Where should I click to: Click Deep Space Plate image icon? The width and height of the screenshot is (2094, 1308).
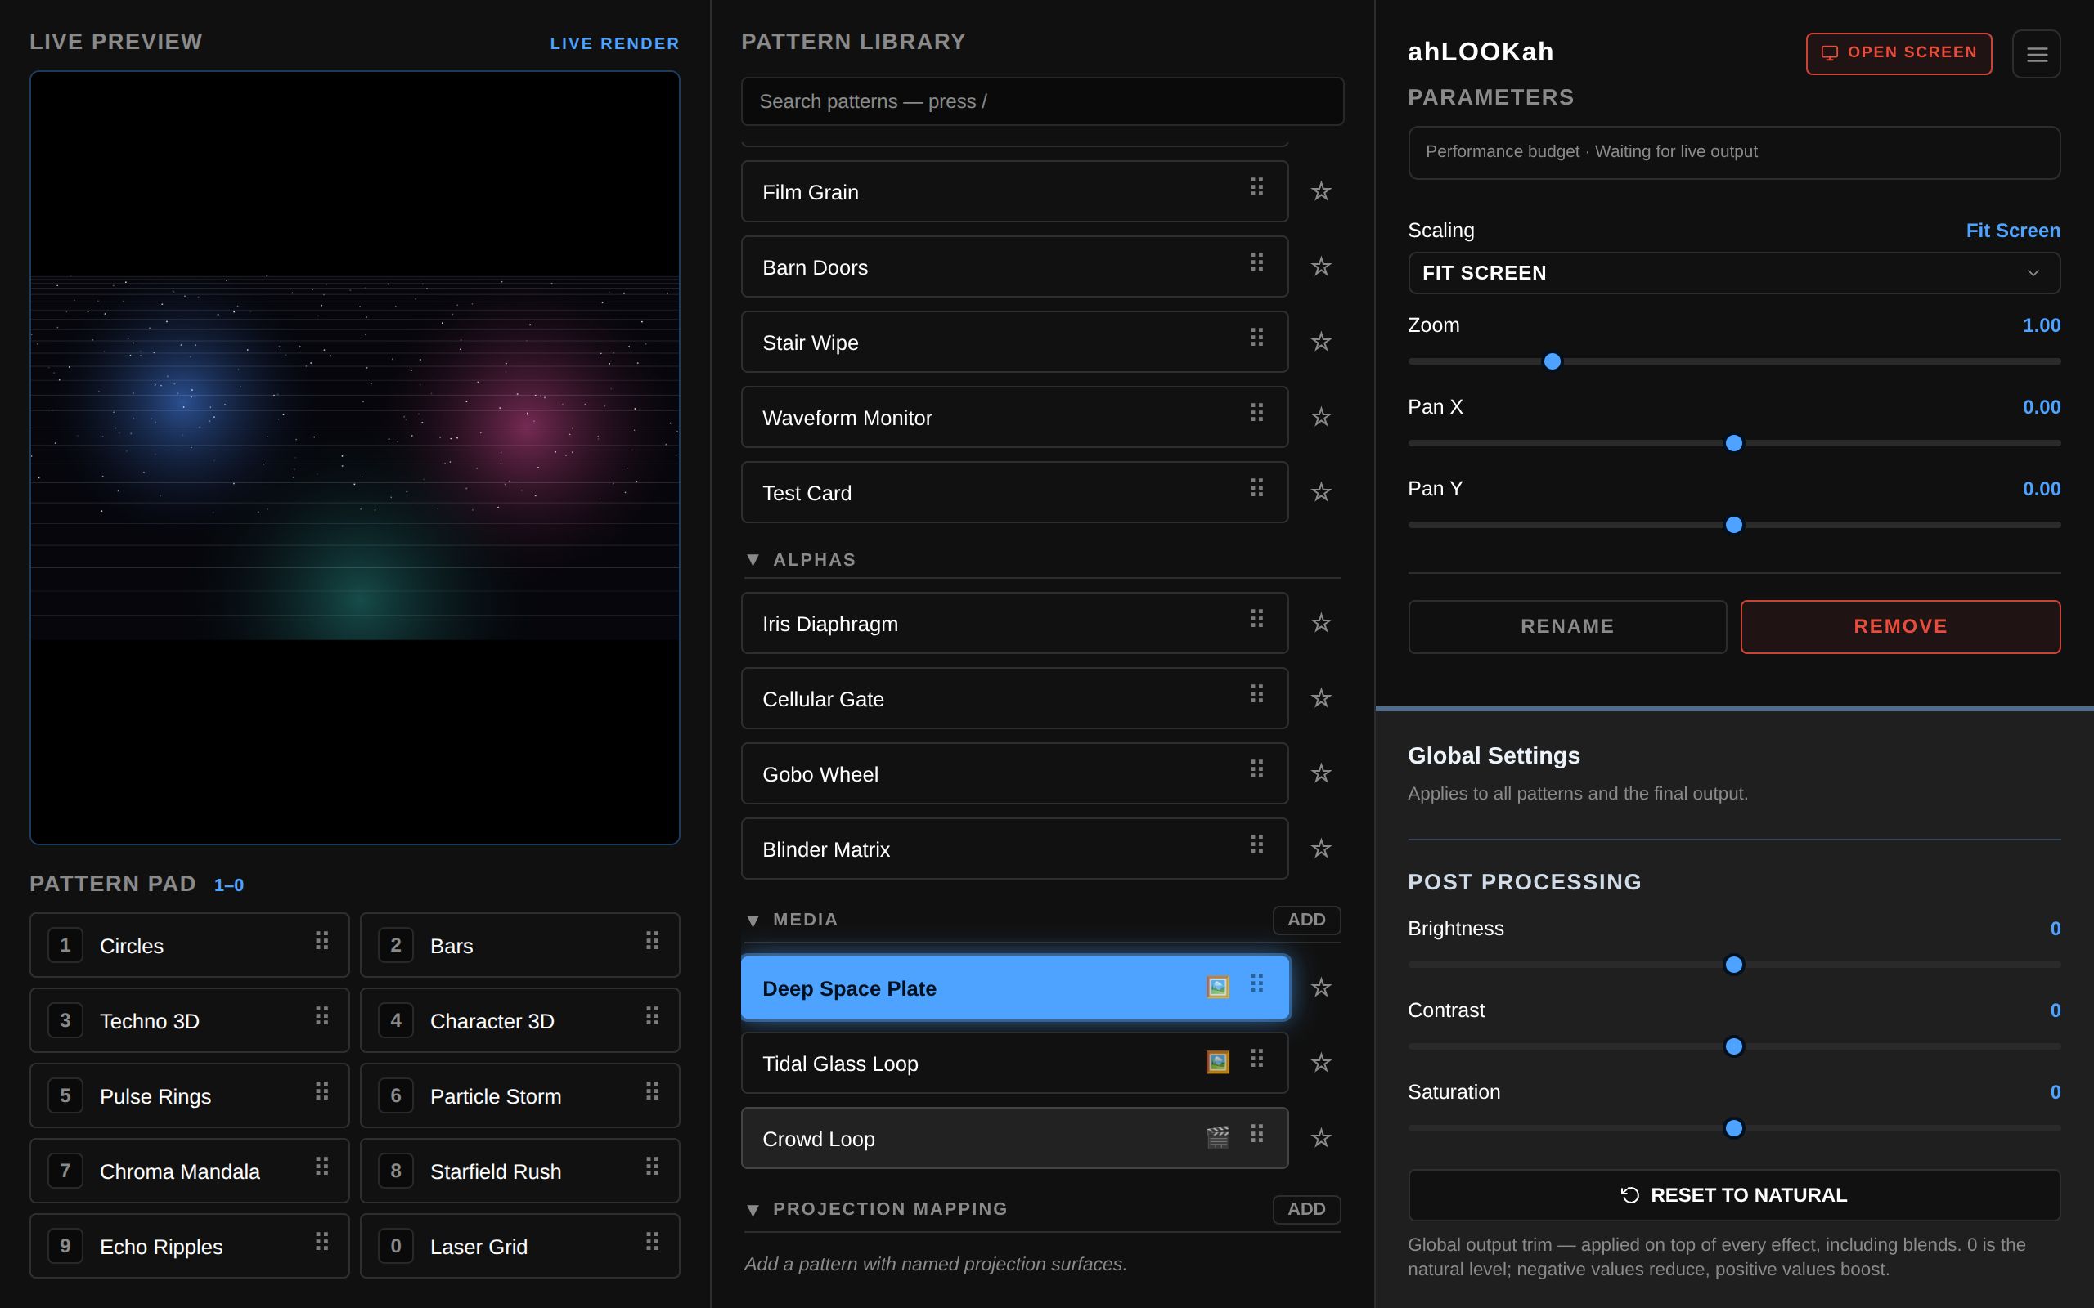pos(1217,987)
